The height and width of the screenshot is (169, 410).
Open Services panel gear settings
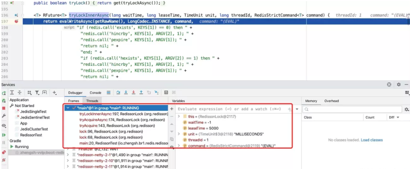pos(399,85)
